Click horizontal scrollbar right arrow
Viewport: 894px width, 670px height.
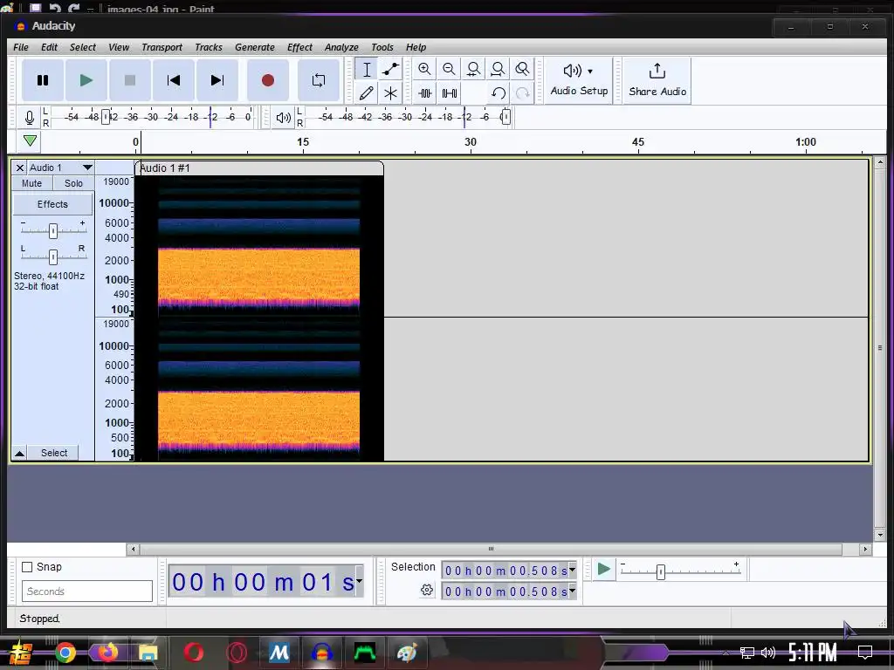pyautogui.click(x=865, y=550)
